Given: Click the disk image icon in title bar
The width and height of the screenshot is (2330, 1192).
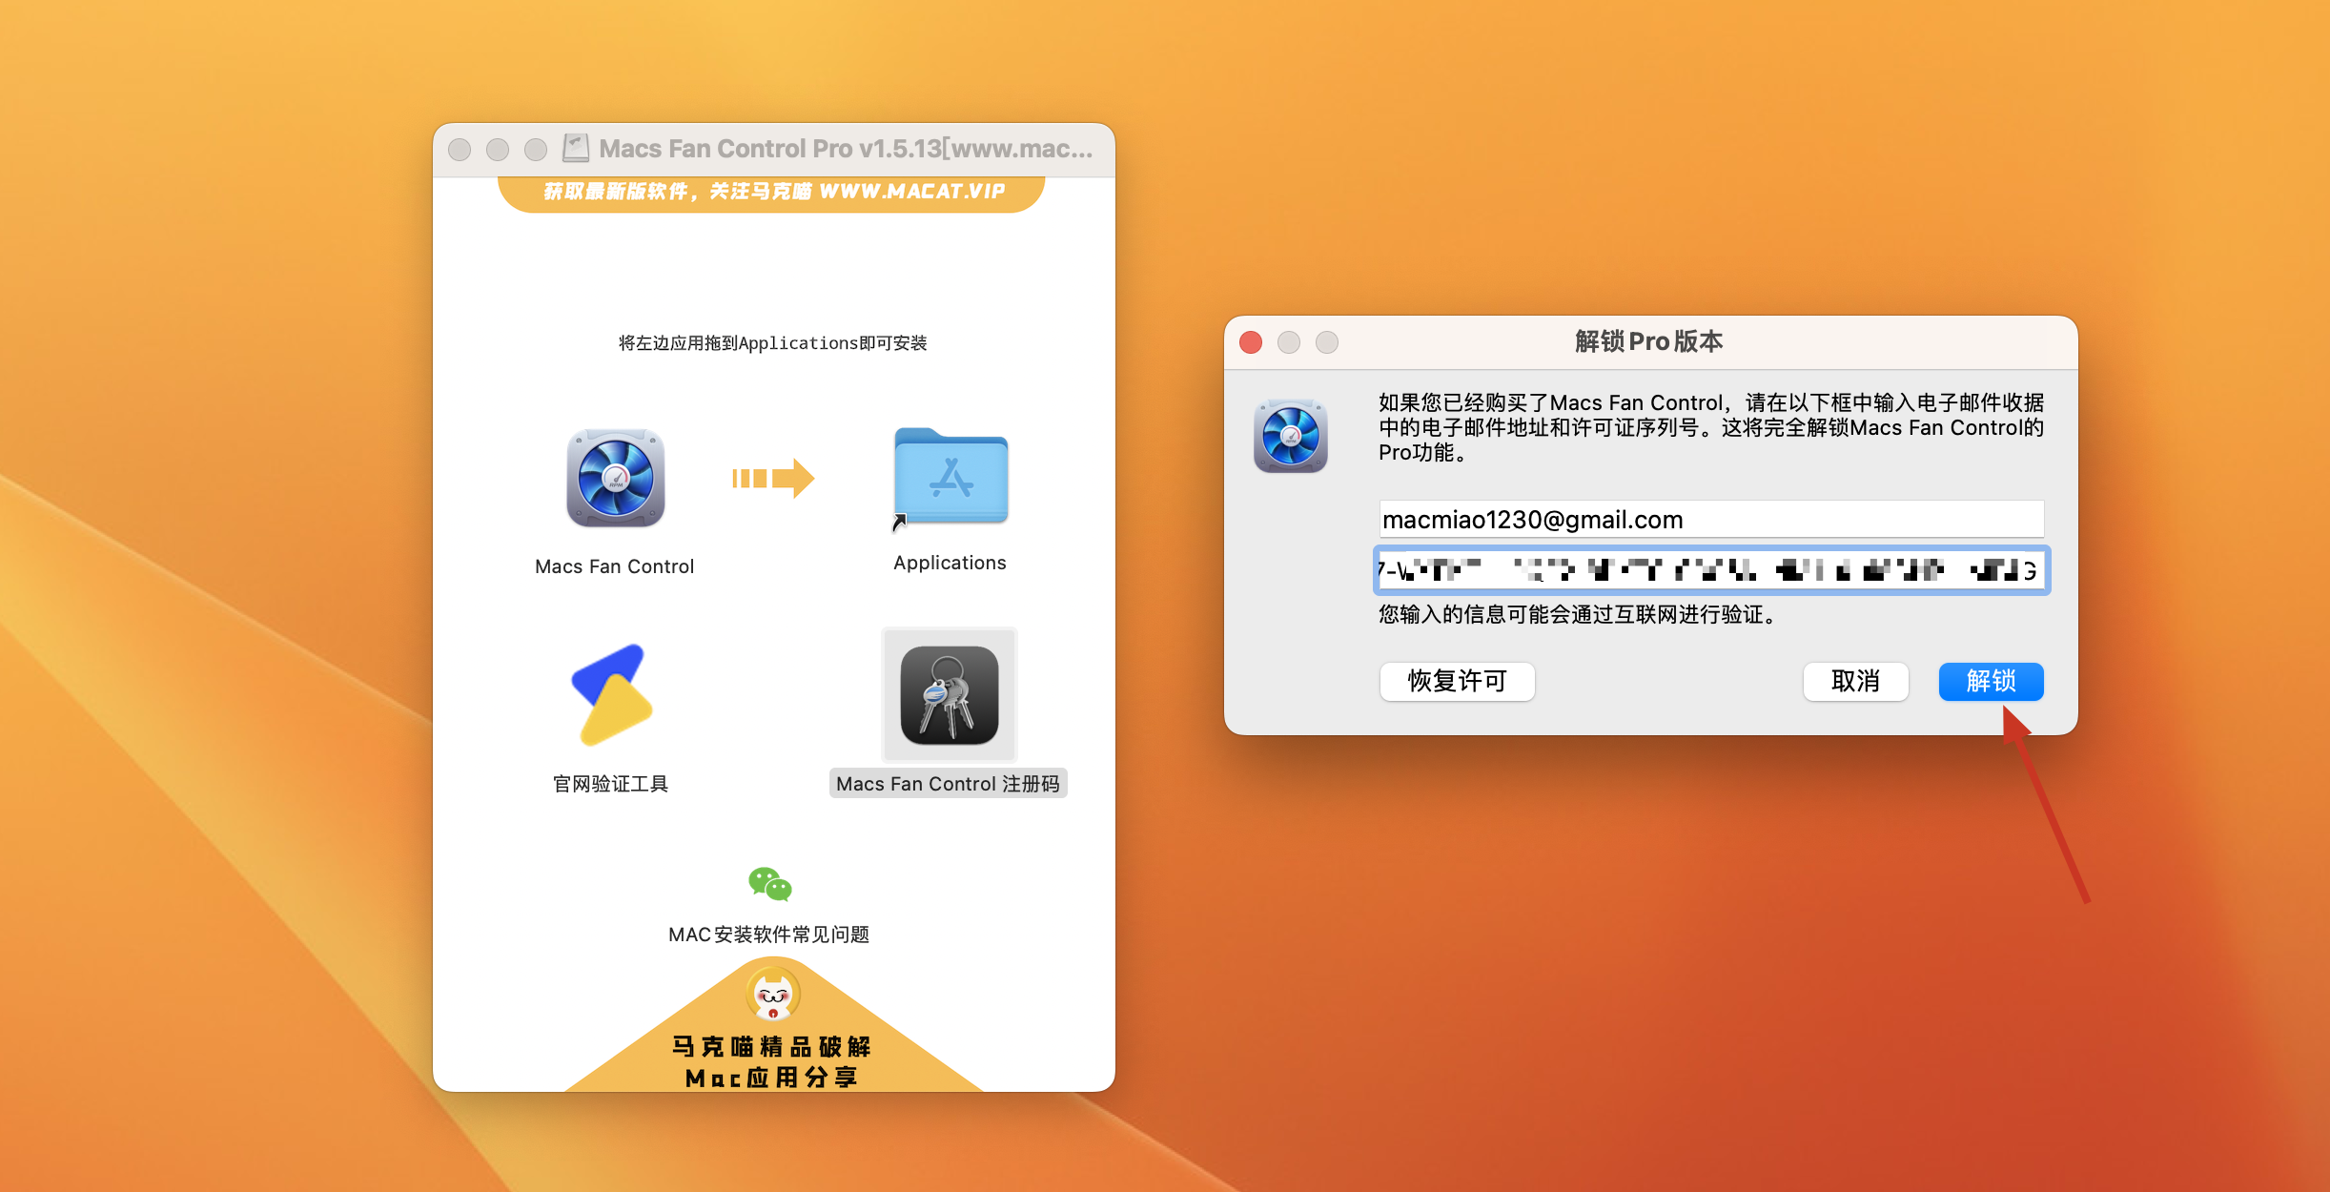Looking at the screenshot, I should pos(576,148).
